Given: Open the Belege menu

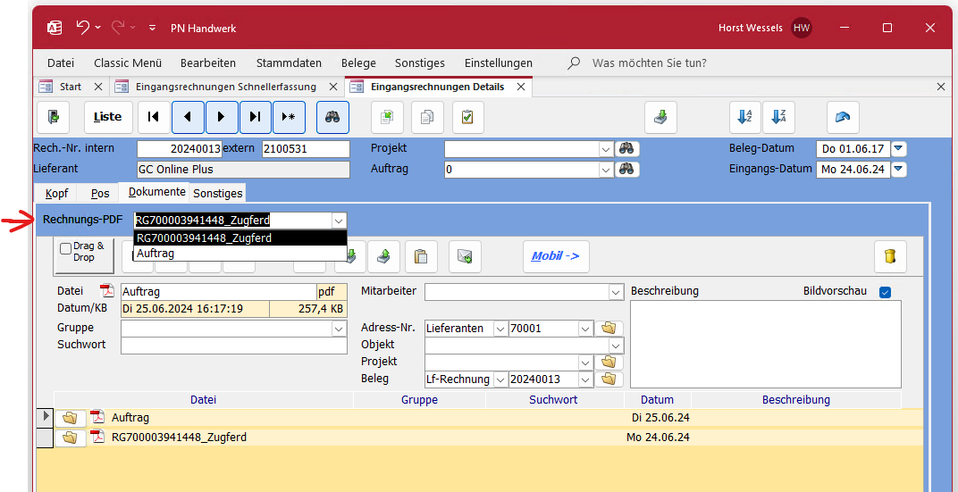Looking at the screenshot, I should tap(358, 63).
